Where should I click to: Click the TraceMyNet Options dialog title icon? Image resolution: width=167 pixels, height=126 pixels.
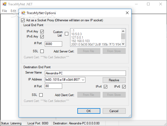click(x=23, y=13)
